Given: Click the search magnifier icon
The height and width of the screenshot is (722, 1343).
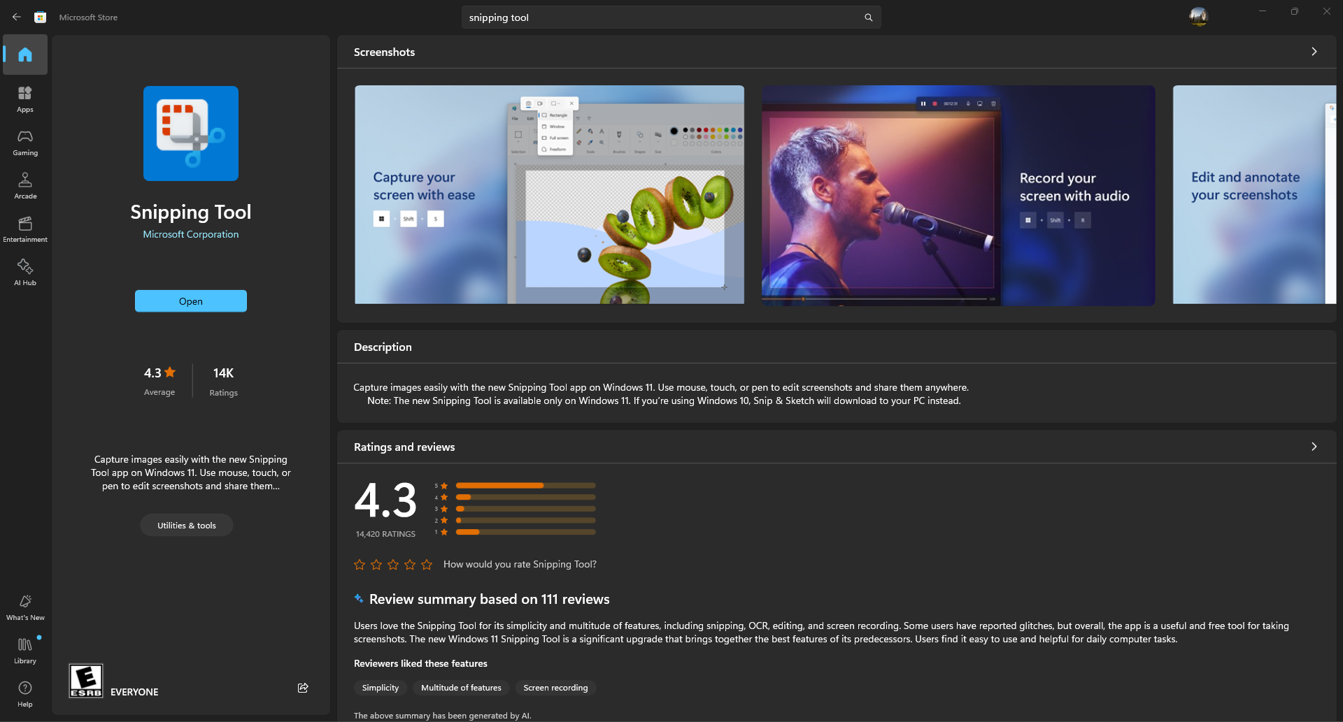Looking at the screenshot, I should click(x=868, y=17).
